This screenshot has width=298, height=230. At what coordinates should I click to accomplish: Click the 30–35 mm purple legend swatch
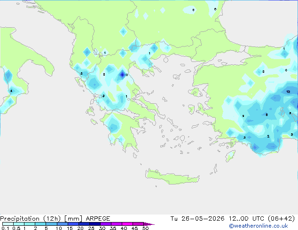(x=106, y=224)
